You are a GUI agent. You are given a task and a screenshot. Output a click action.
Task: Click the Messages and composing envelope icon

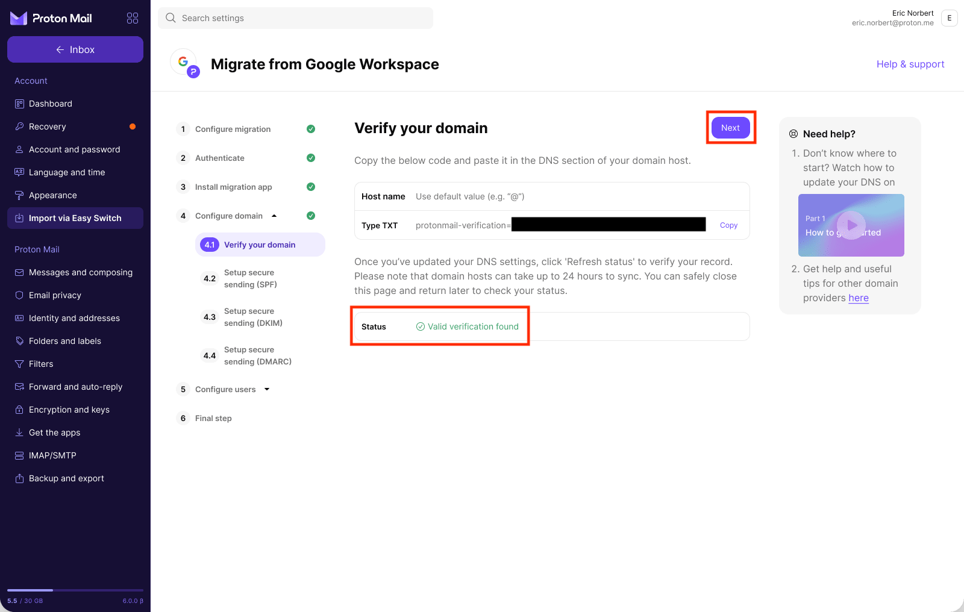19,272
